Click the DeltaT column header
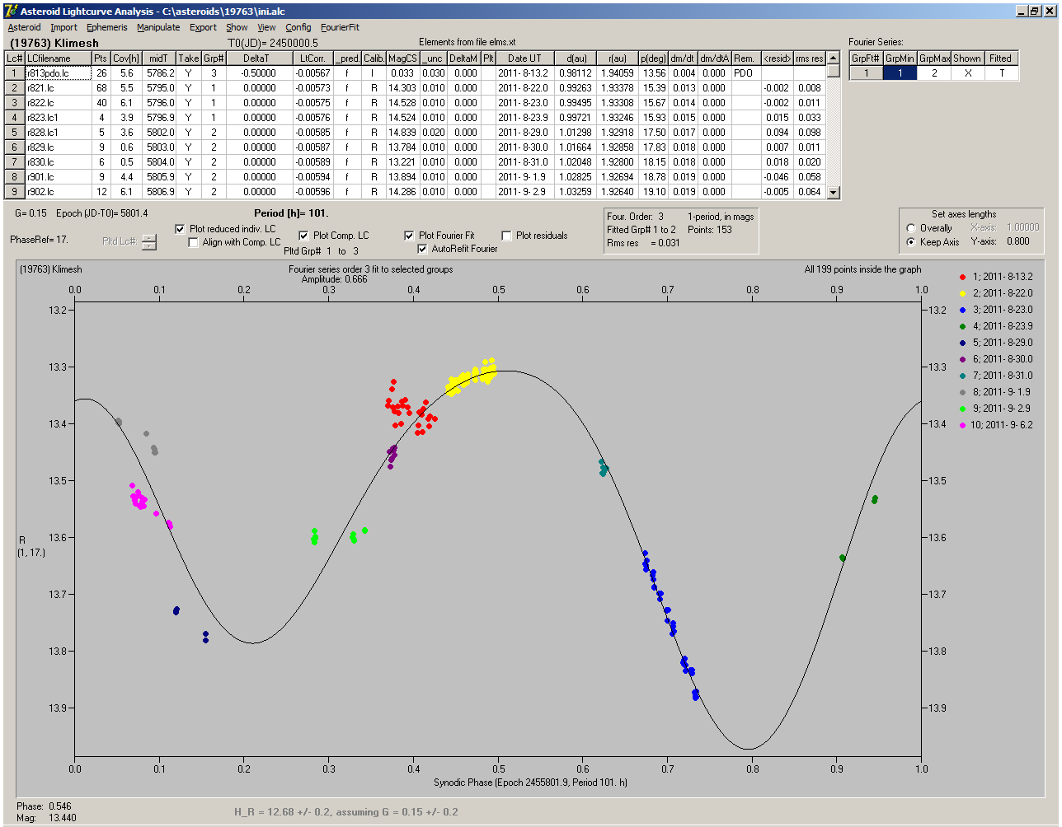Viewport: 1062px width, 827px height. [256, 58]
